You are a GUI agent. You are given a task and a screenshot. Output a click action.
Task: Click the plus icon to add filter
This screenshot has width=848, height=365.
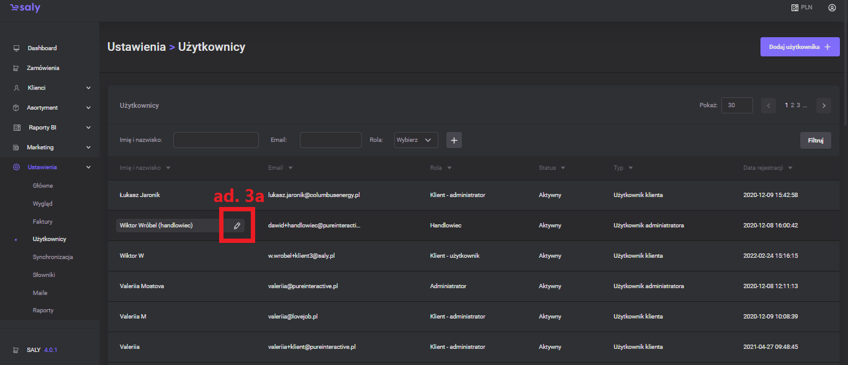tap(454, 141)
